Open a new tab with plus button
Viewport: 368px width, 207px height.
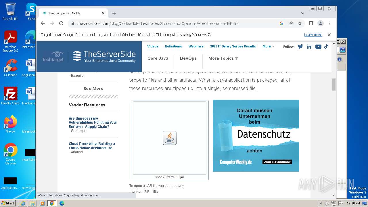tap(114, 13)
